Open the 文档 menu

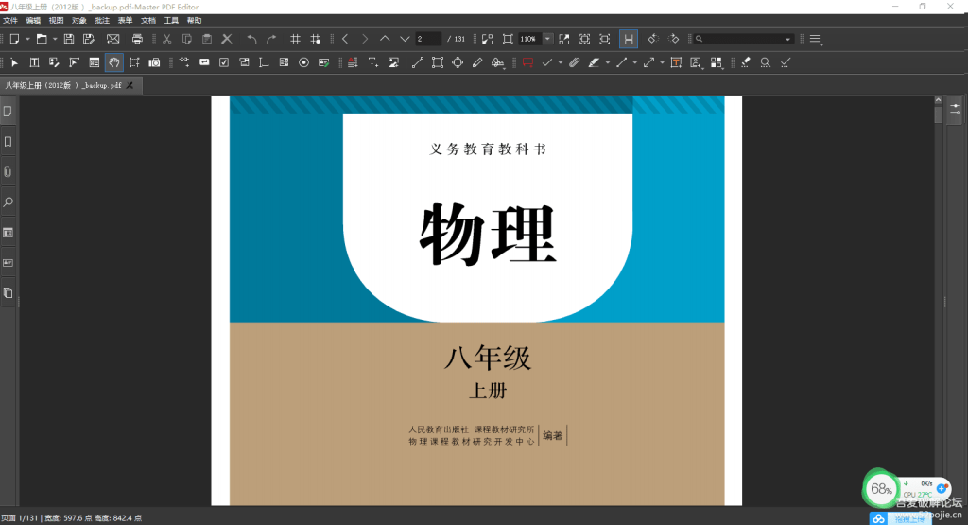click(148, 21)
